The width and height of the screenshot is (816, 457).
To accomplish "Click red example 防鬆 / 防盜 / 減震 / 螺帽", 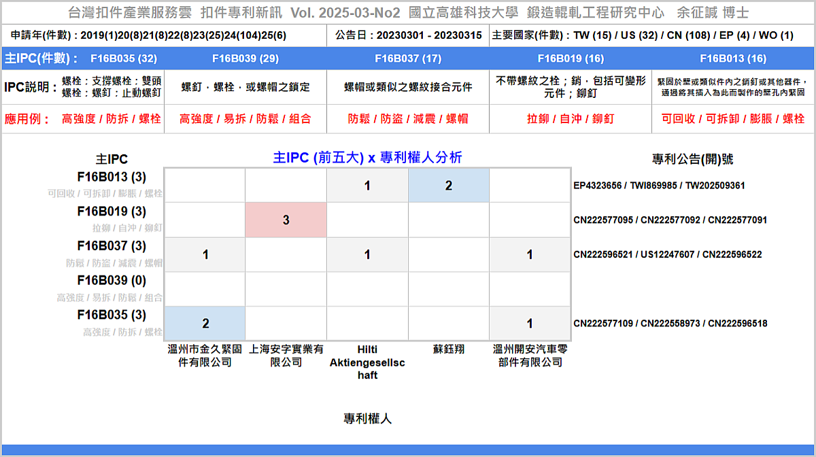I will (408, 119).
